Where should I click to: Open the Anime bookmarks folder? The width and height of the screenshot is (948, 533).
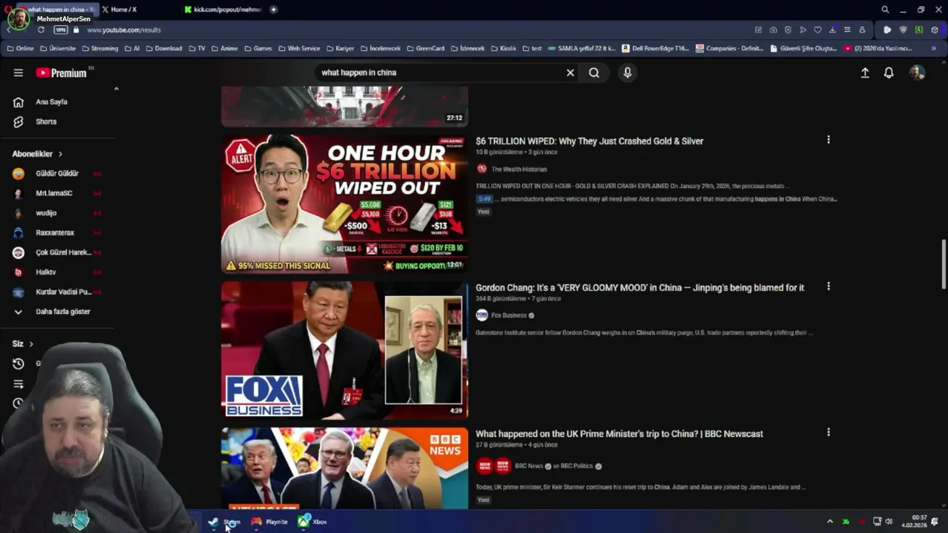pos(224,48)
